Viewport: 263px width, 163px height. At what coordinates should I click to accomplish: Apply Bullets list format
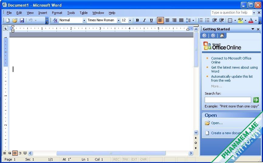point(207,20)
